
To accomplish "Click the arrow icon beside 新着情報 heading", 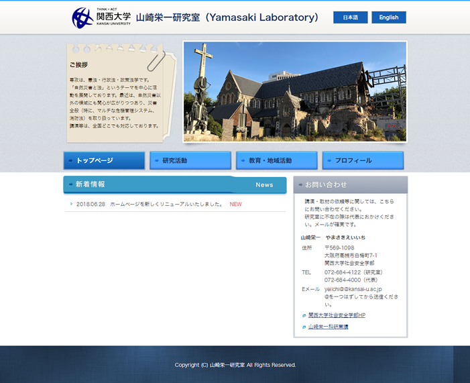I will click(x=70, y=184).
